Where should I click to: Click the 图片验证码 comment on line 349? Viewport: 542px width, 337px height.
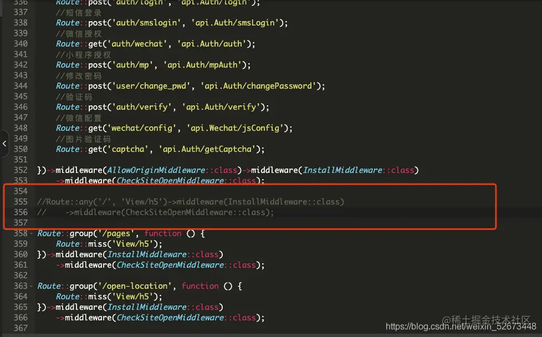pos(83,139)
